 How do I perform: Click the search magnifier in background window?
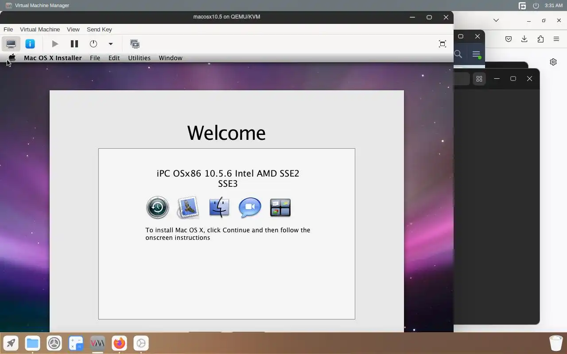(x=458, y=54)
